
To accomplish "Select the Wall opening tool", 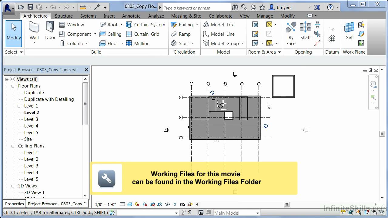I will point(317,25).
